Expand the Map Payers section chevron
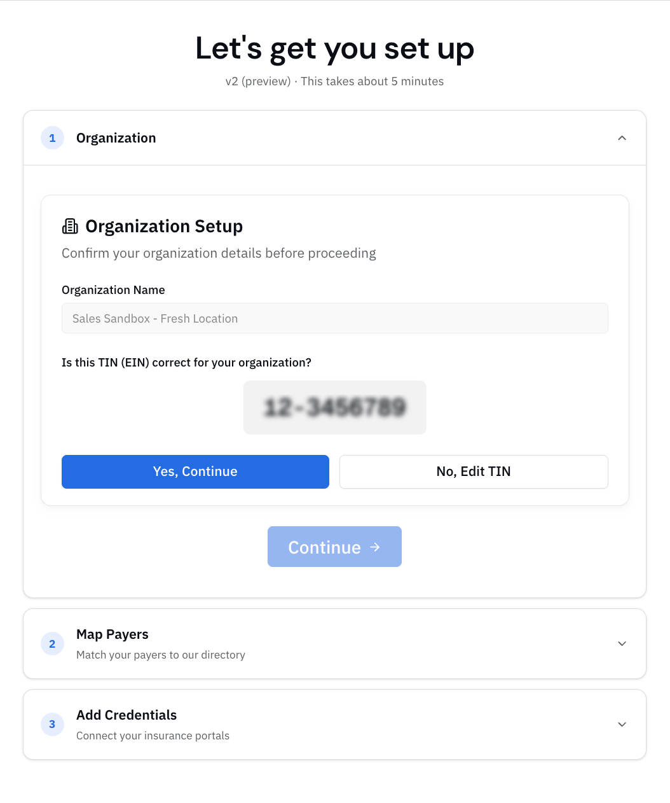This screenshot has height=803, width=670. click(622, 643)
